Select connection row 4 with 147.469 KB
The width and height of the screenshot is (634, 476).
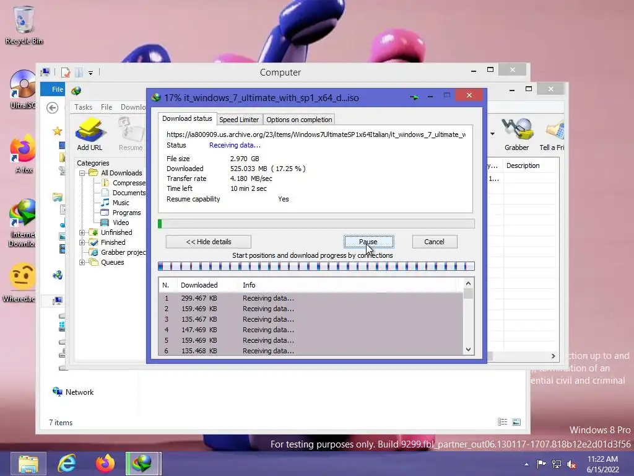311,330
